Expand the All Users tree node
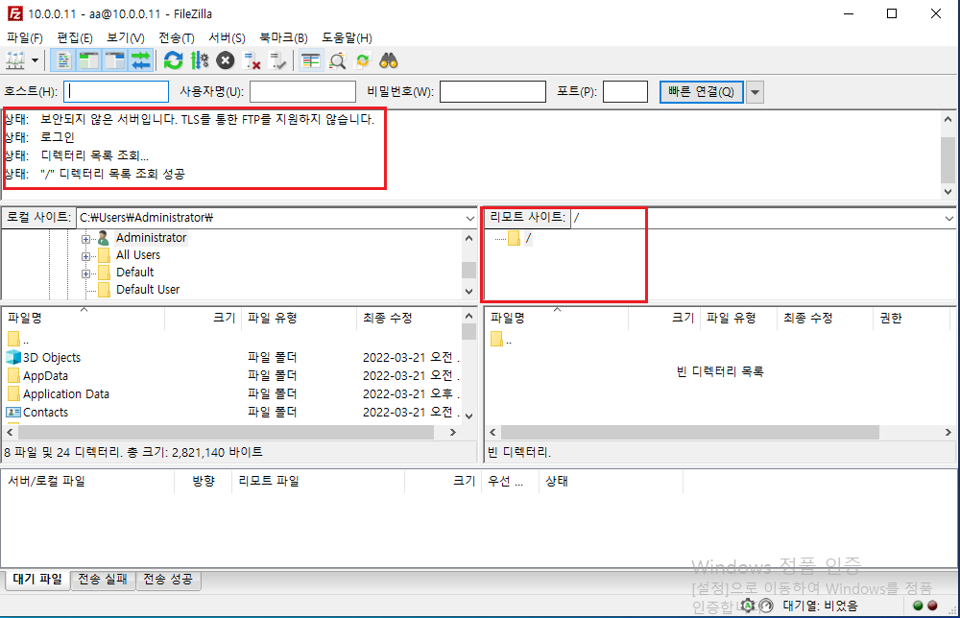The image size is (960, 618). 85,256
